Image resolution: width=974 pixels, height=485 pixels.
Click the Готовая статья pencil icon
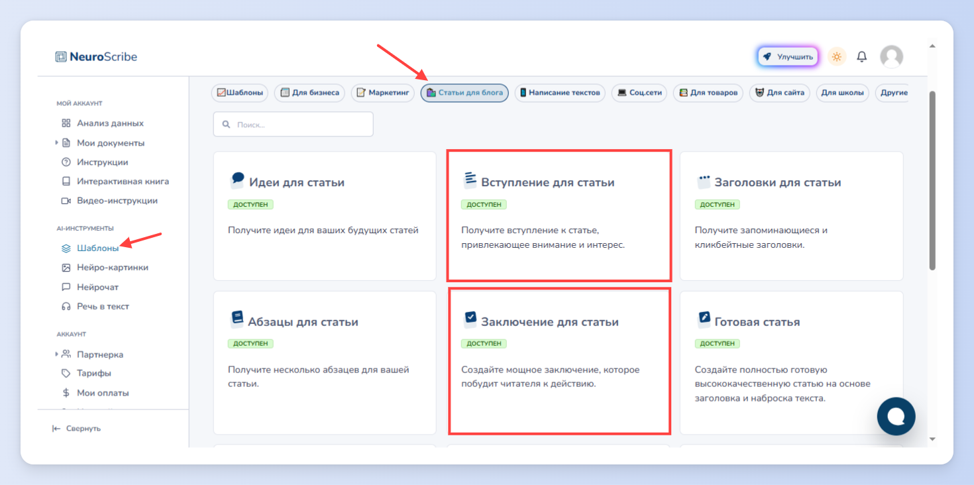(x=704, y=319)
